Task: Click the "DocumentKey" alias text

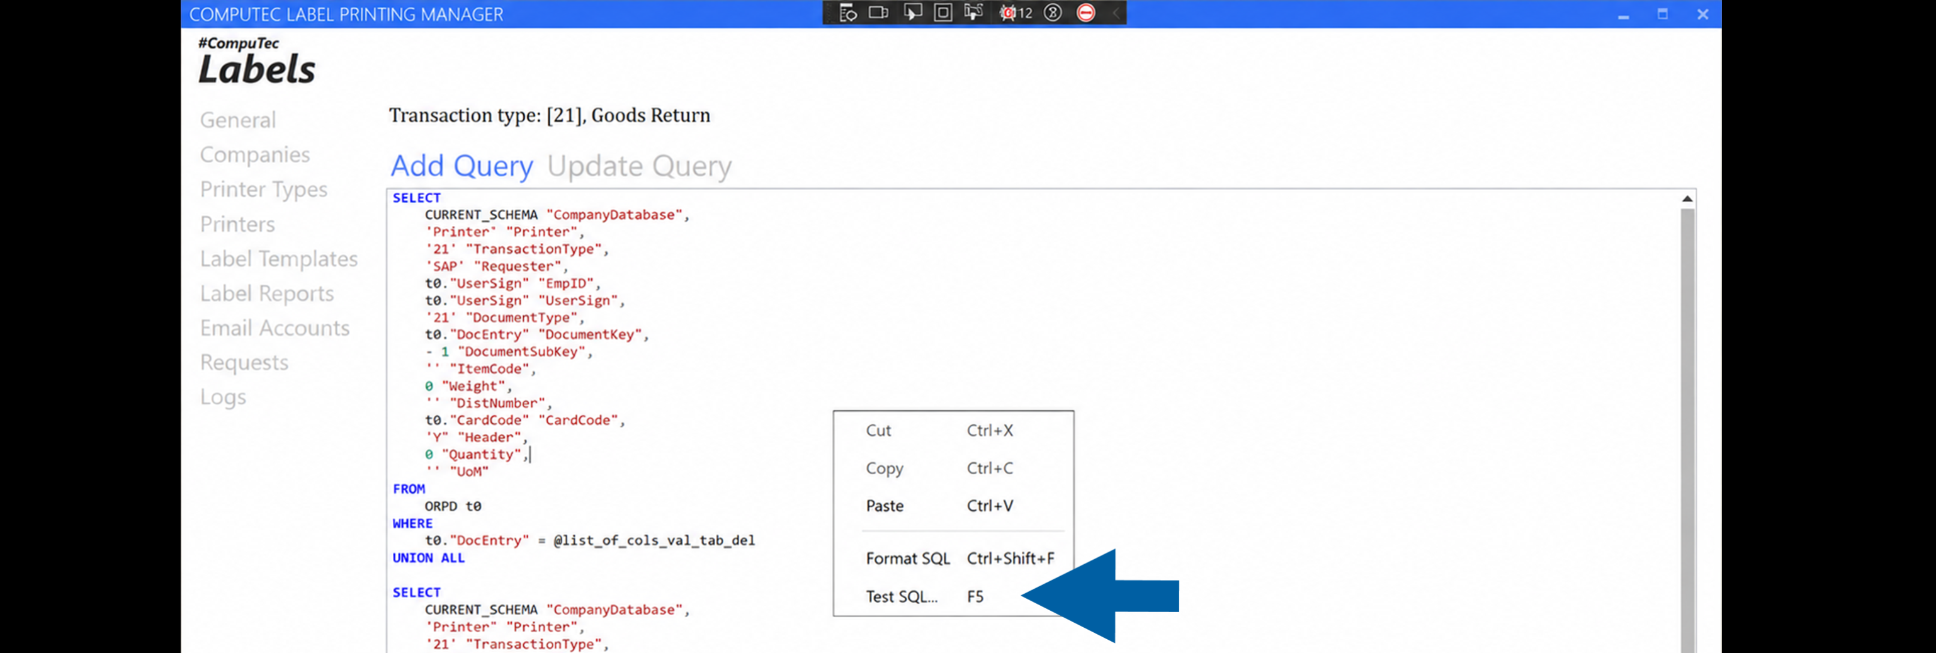Action: tap(590, 335)
